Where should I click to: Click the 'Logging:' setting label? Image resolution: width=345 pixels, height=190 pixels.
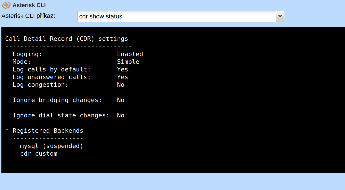[27, 54]
